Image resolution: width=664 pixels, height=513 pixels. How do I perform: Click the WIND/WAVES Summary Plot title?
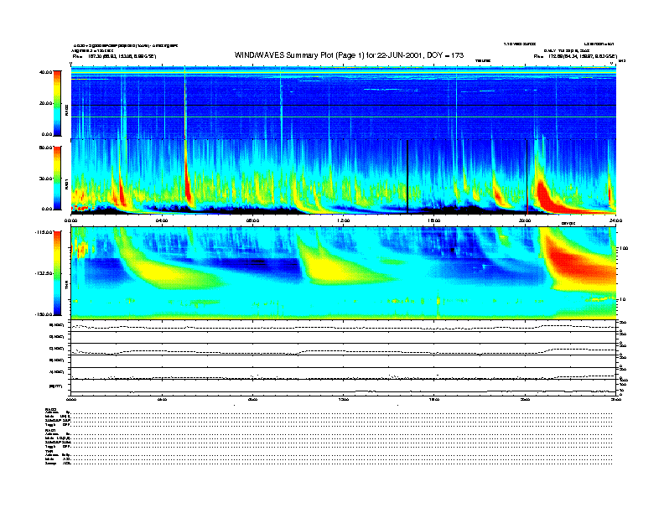tap(349, 55)
